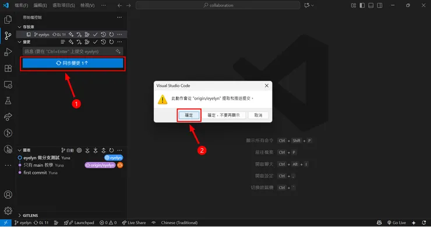Image resolution: width=431 pixels, height=227 pixels.
Task: Open the Remote Explorer view
Action: [x=8, y=85]
